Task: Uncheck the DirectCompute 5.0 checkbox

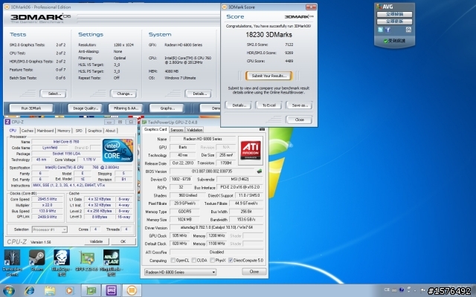Action: [x=231, y=261]
